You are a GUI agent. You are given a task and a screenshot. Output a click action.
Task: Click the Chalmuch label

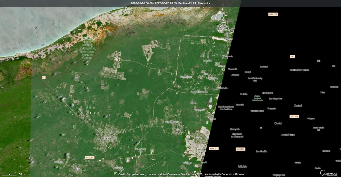(187, 163)
